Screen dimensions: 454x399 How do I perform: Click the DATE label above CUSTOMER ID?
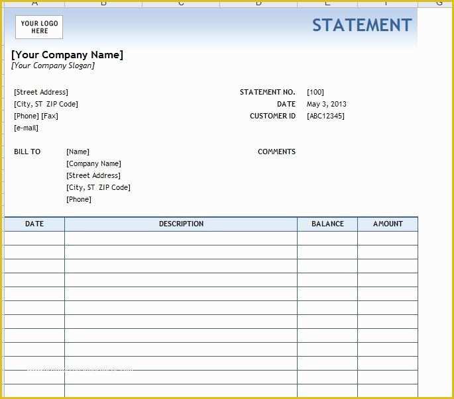click(x=286, y=104)
